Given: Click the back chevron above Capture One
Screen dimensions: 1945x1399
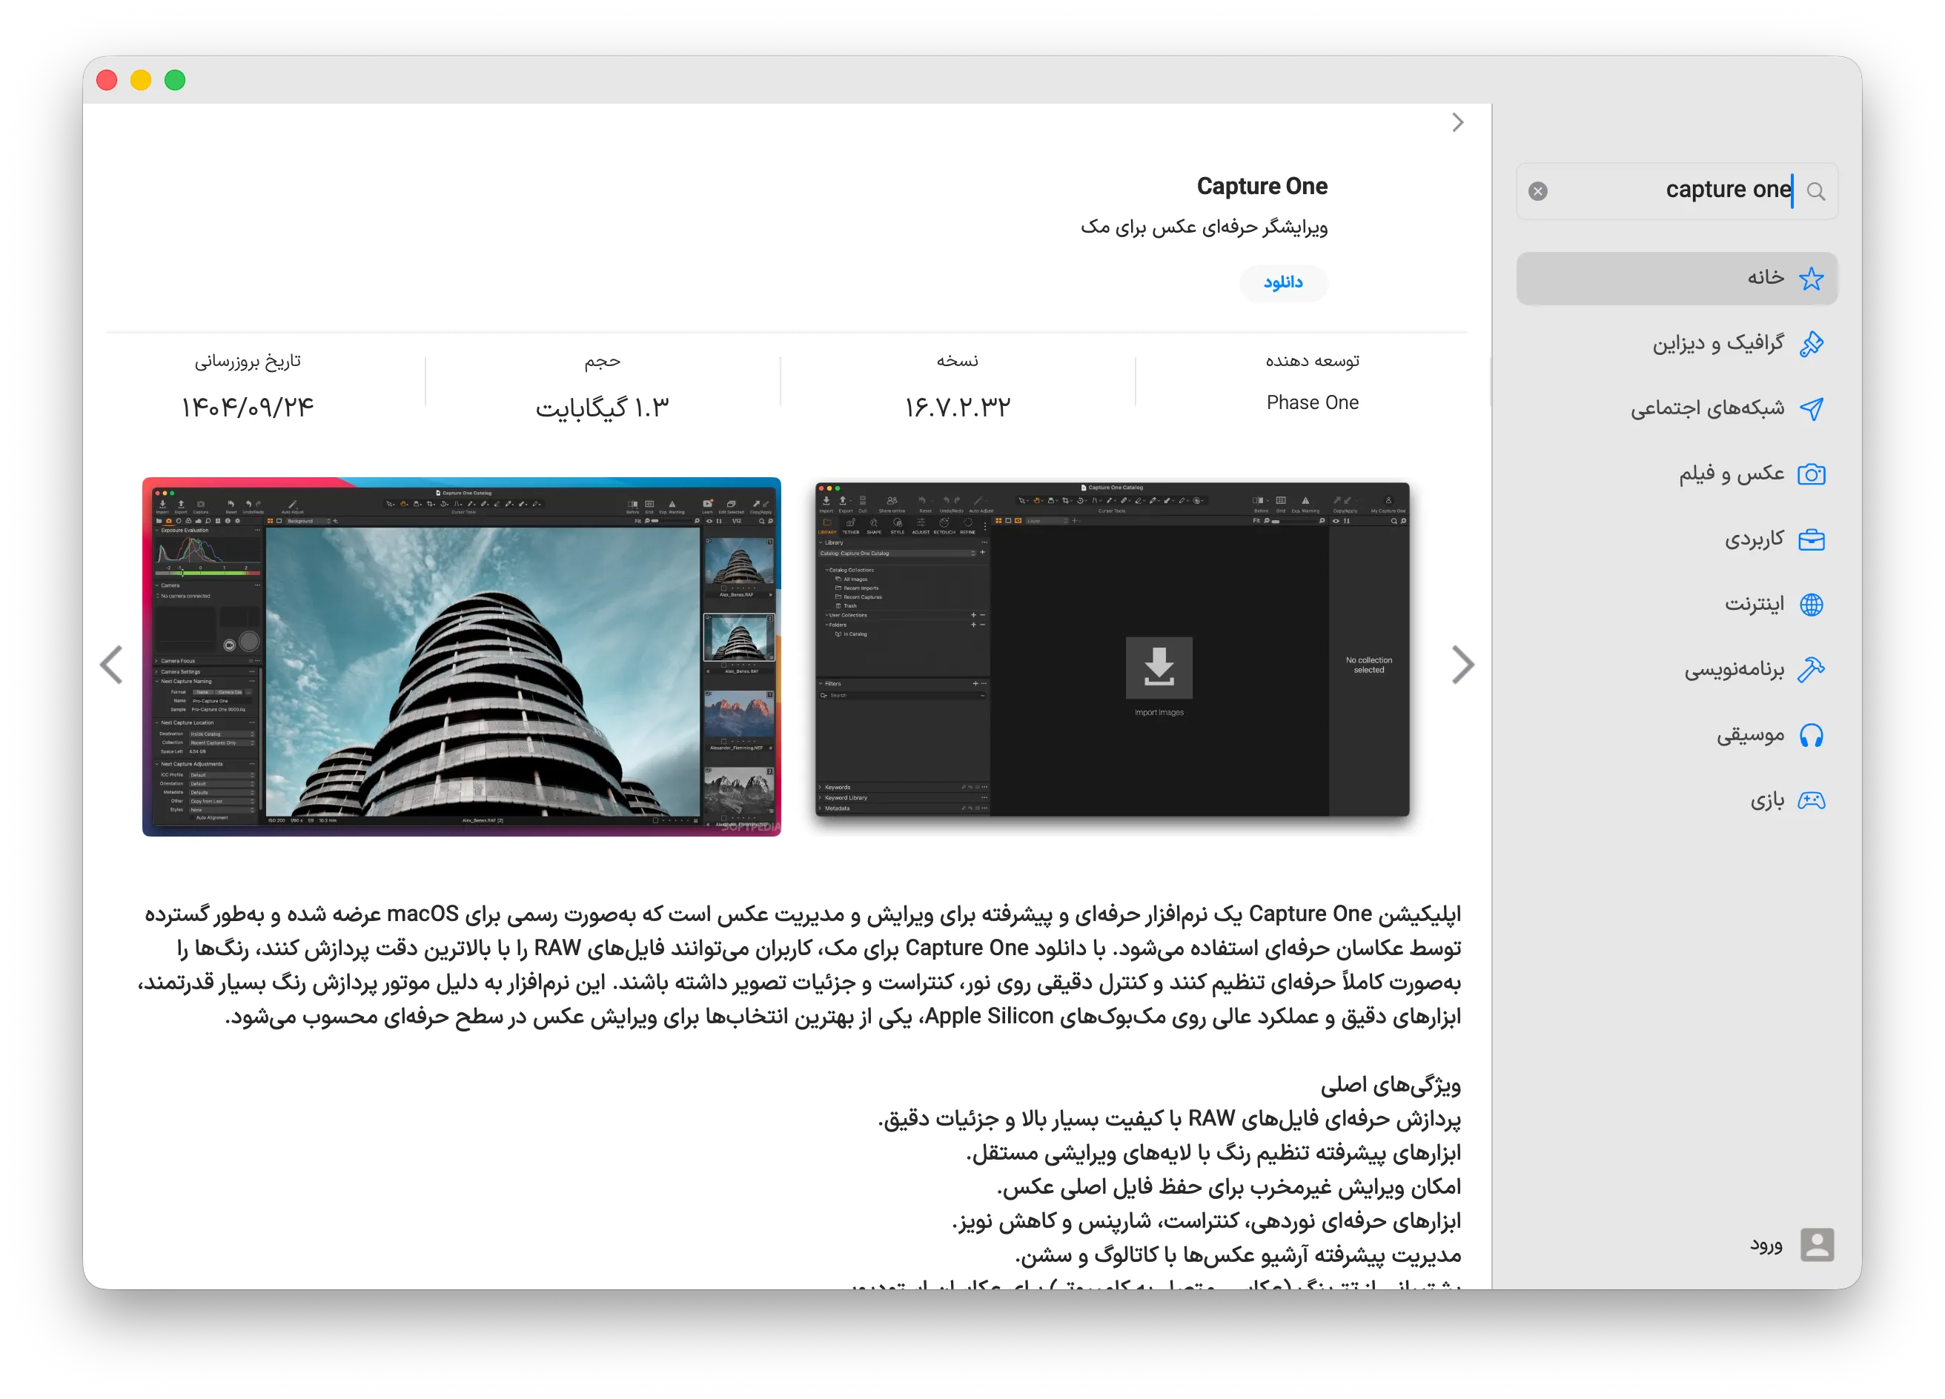Looking at the screenshot, I should click(x=1458, y=122).
